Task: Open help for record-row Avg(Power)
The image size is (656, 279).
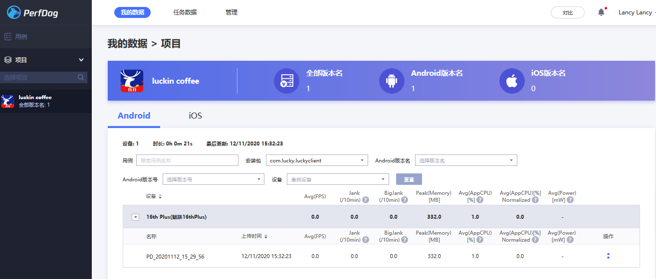Action: click(x=570, y=240)
